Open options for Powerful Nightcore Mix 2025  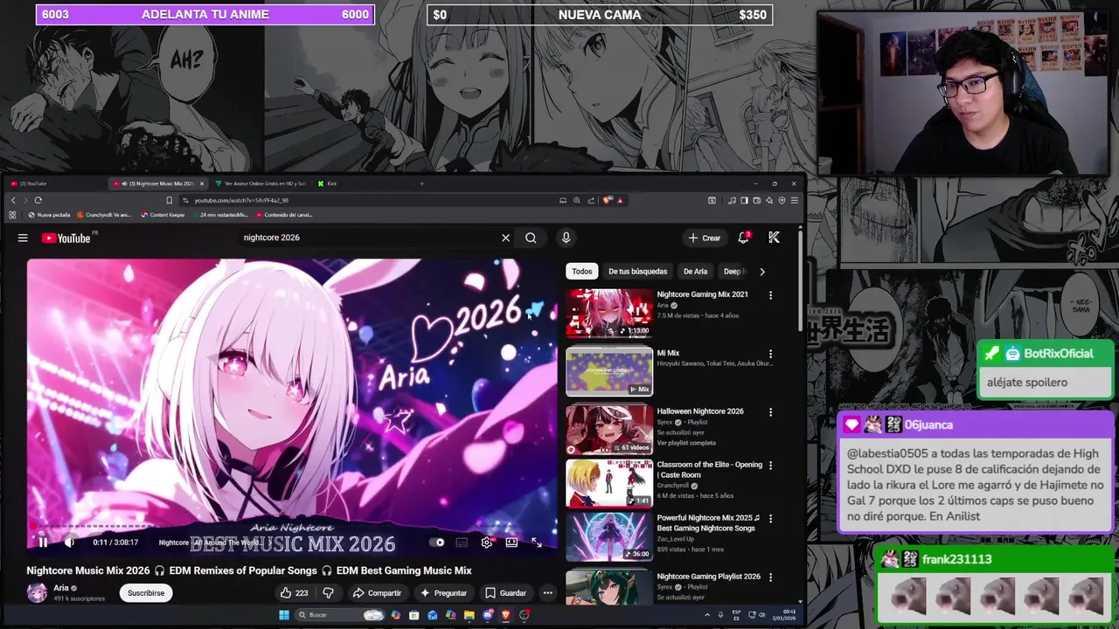click(770, 519)
